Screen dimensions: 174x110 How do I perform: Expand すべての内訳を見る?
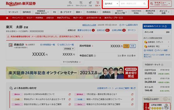[x=72, y=62]
